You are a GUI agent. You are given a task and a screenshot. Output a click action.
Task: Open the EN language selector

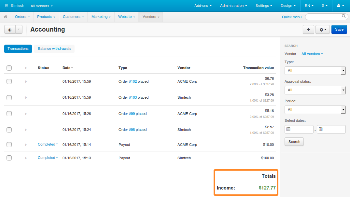pyautogui.click(x=309, y=6)
